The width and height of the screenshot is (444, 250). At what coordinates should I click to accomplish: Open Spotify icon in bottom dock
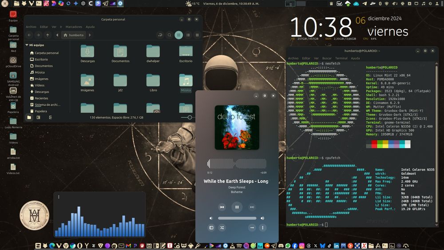tap(246, 246)
